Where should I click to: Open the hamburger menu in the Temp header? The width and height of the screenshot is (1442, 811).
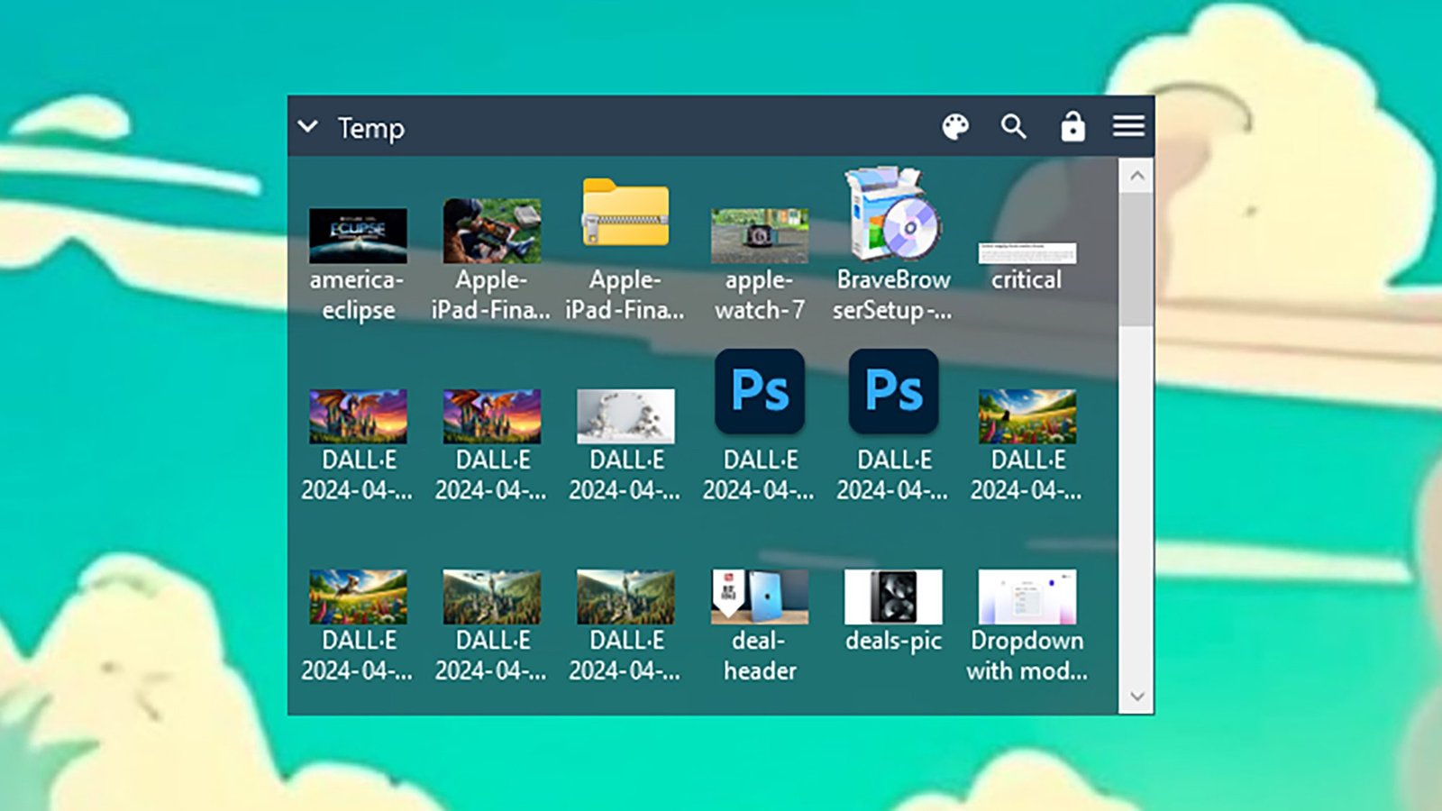tap(1128, 126)
